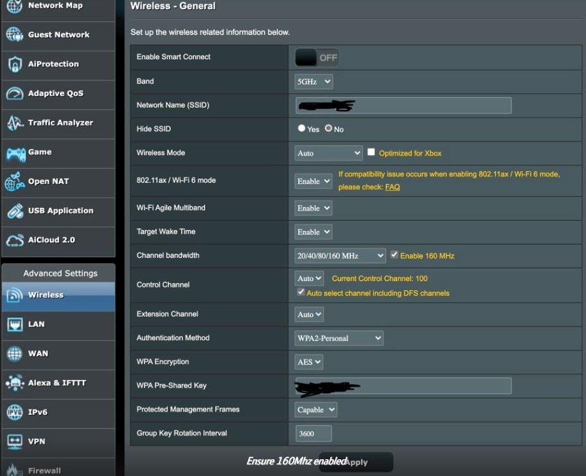Open the USB Application puzzle icon
Viewport: 586px width, 476px height.
tap(14, 211)
